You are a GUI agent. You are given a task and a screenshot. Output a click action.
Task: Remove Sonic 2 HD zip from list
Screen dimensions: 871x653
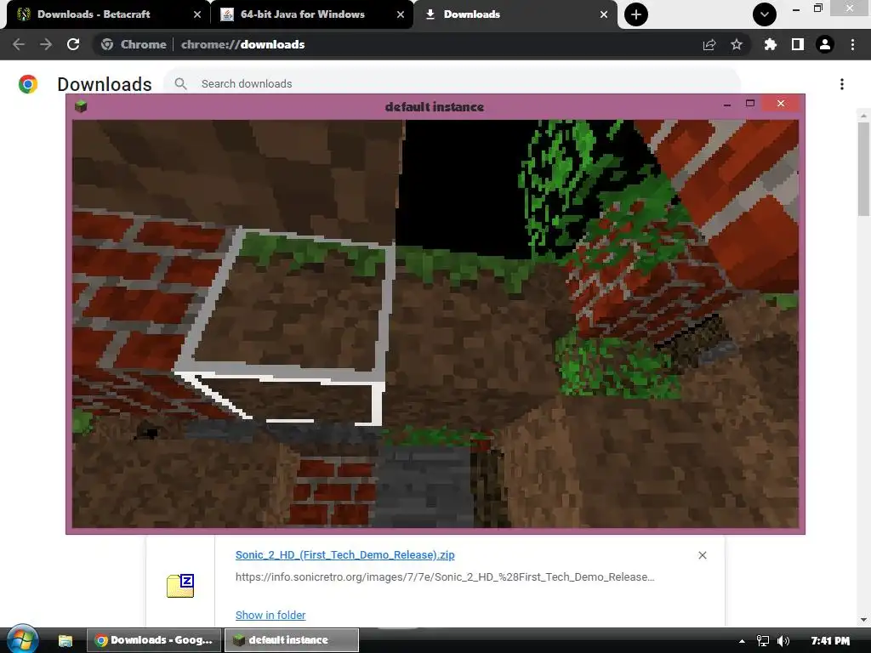point(703,555)
